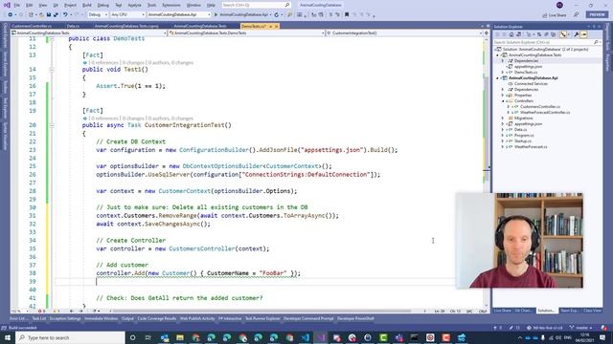Click the bookmark icon in the toolbar
The height and width of the screenshot is (344, 613).
(347, 15)
